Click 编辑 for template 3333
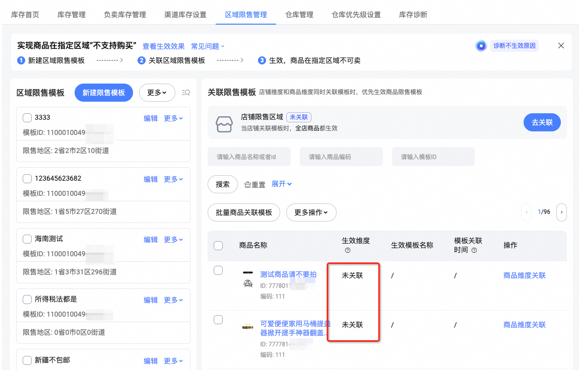 (x=151, y=118)
